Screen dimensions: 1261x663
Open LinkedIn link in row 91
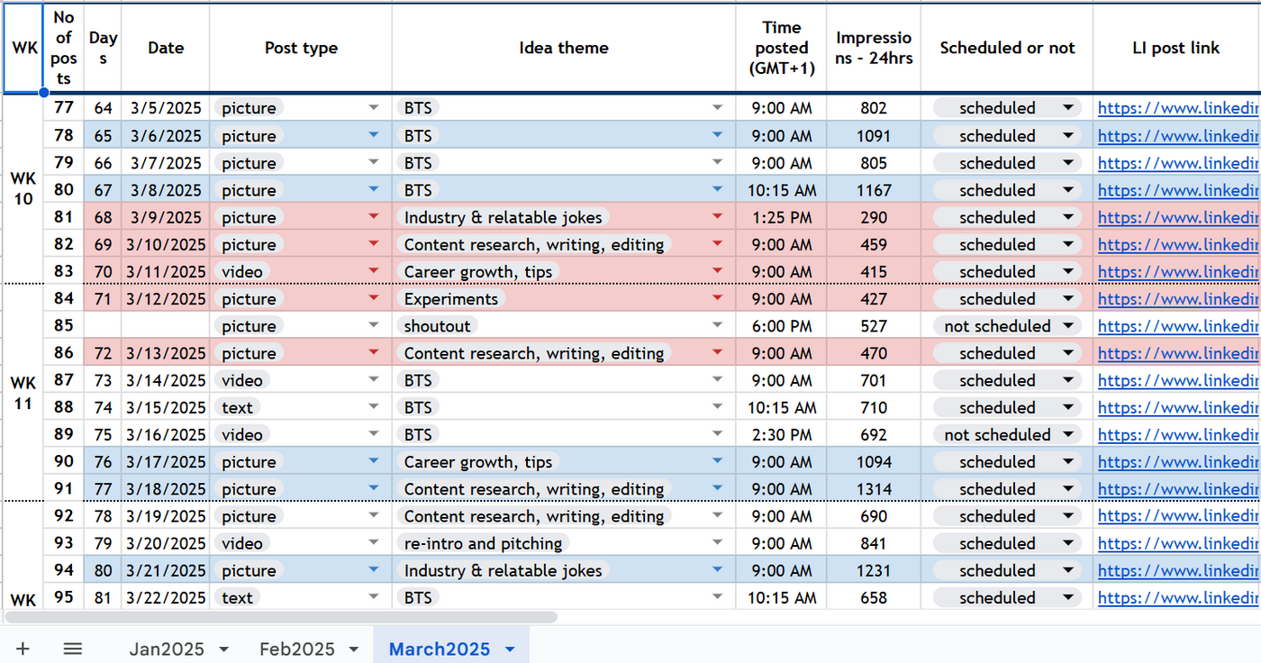point(1178,489)
